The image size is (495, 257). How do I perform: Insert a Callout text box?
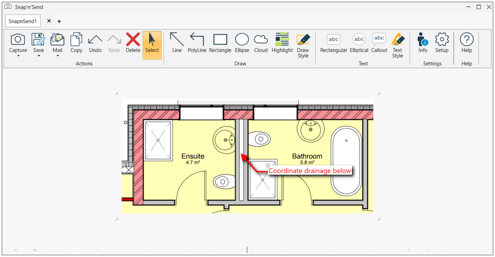pos(379,43)
